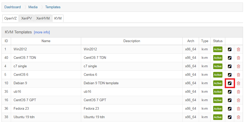Open the XenPV tab

[x=26, y=18]
